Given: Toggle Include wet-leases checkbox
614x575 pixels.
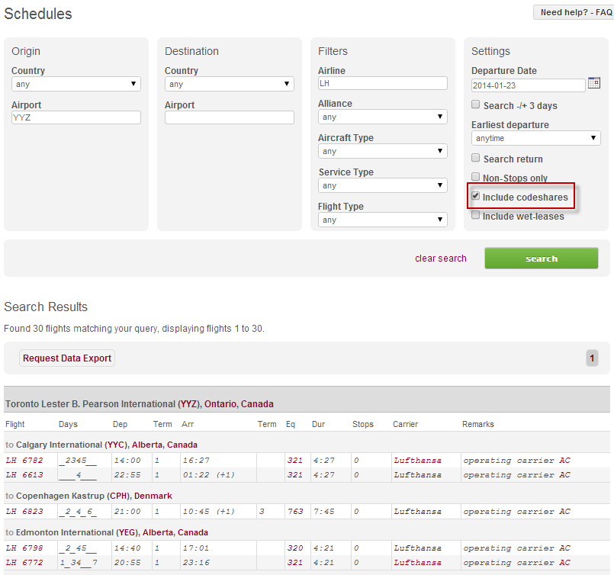Looking at the screenshot, I should click(x=476, y=215).
